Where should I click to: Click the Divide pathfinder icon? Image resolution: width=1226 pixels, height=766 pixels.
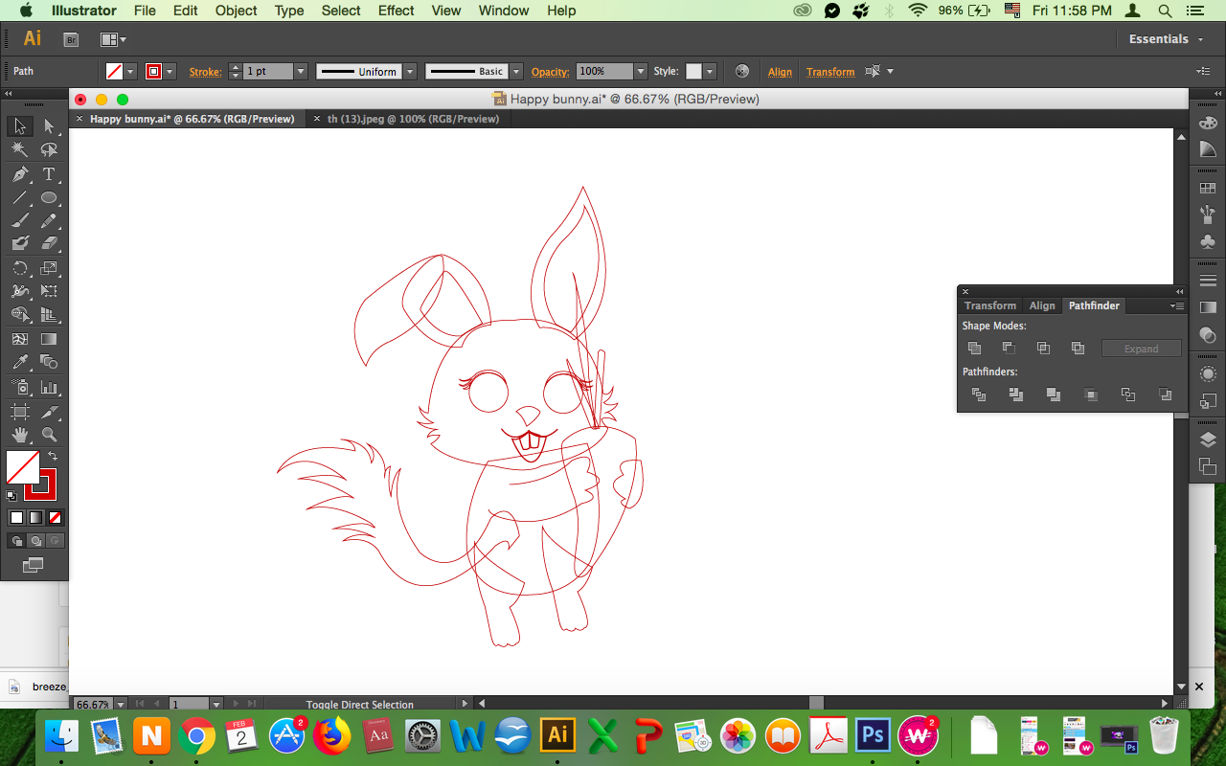click(x=978, y=394)
